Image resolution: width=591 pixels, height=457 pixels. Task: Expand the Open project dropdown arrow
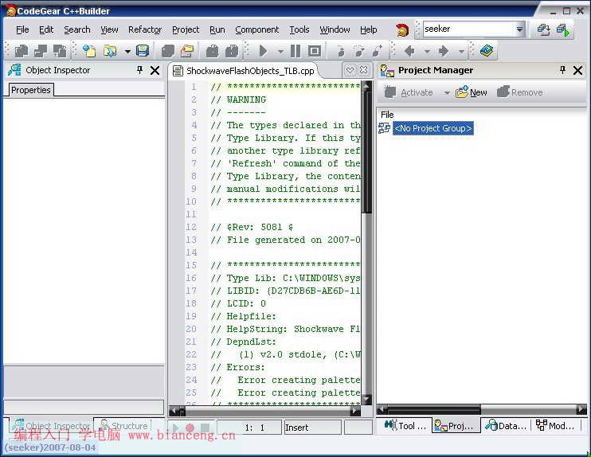pos(127,51)
